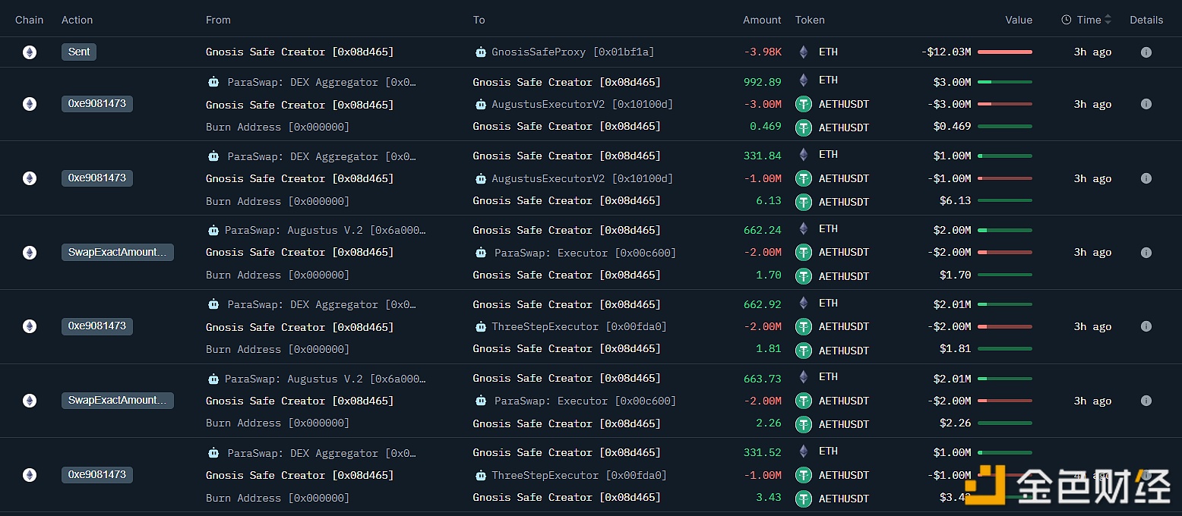Click the robot icon beside GnosisSafeProxy
The height and width of the screenshot is (516, 1182).
pyautogui.click(x=480, y=52)
